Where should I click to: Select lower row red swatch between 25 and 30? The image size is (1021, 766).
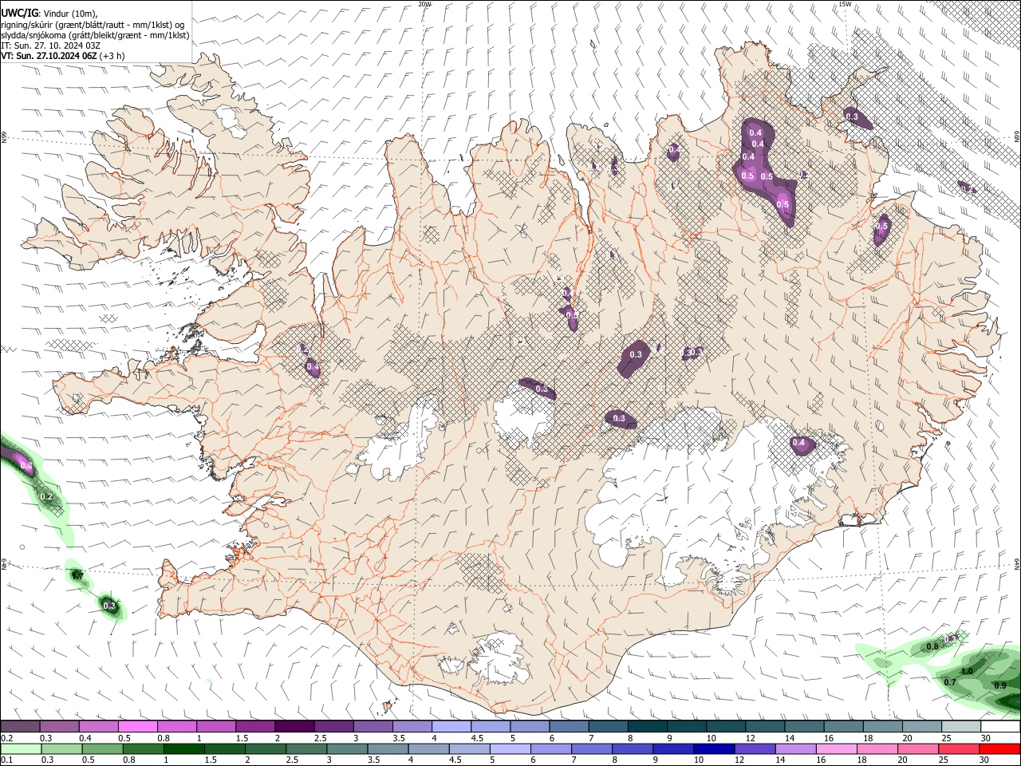(960, 749)
